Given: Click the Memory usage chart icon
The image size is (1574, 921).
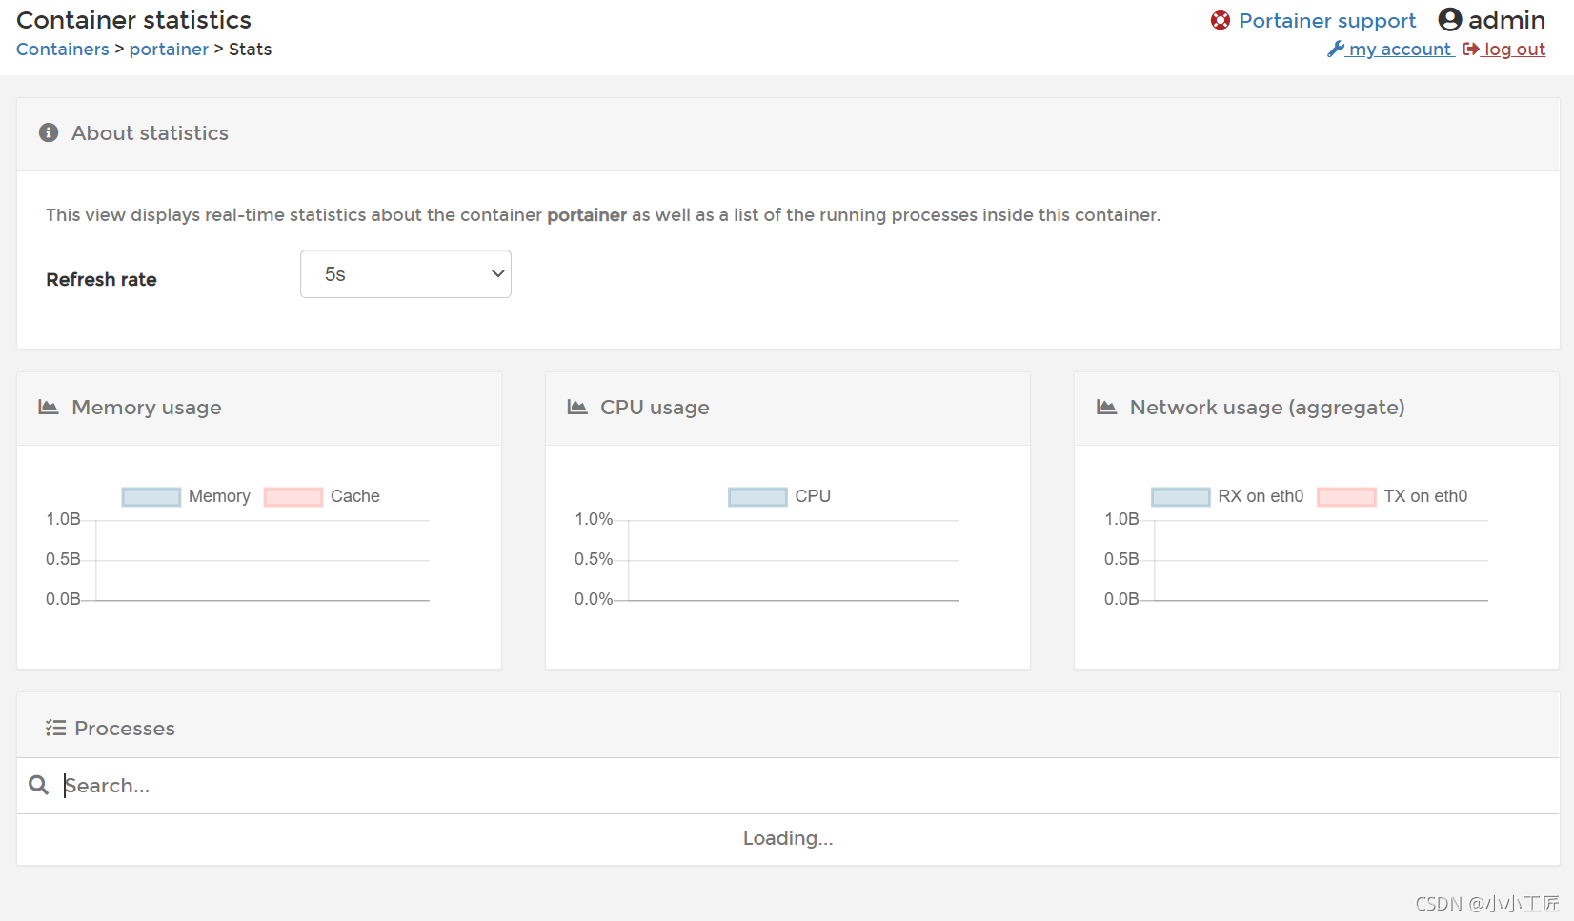Looking at the screenshot, I should tap(49, 408).
